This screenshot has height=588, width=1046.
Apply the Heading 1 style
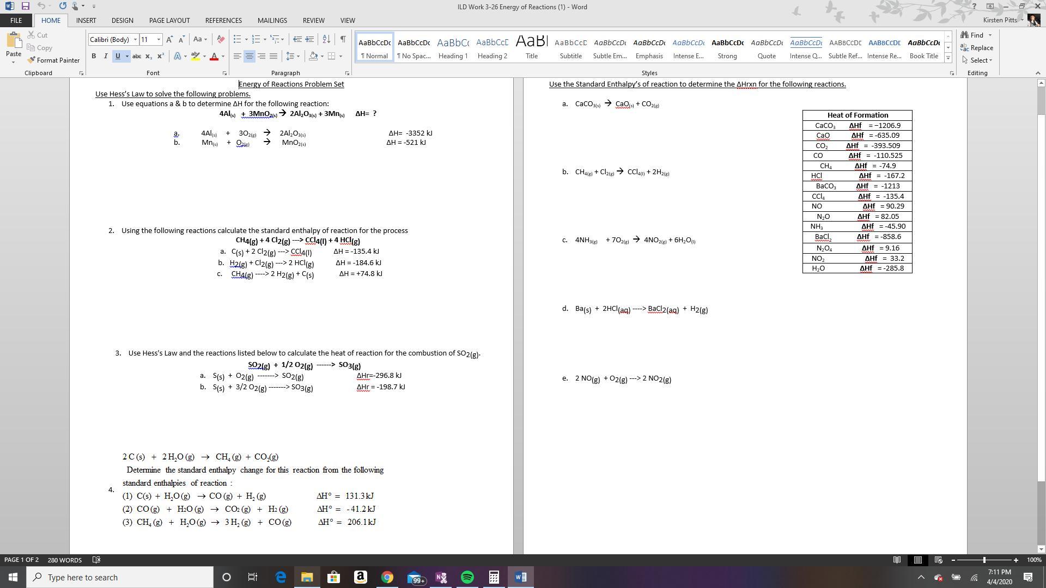coord(453,48)
